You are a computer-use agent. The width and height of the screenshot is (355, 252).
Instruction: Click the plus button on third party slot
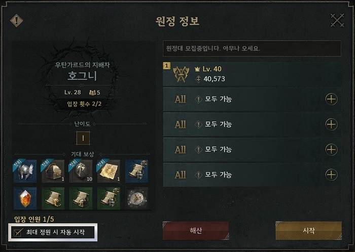332,124
